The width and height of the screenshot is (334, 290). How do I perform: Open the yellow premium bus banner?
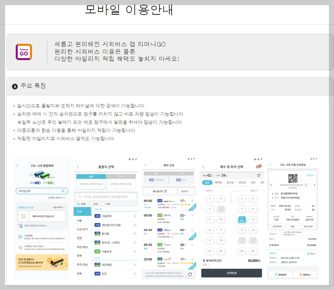[x=42, y=262]
